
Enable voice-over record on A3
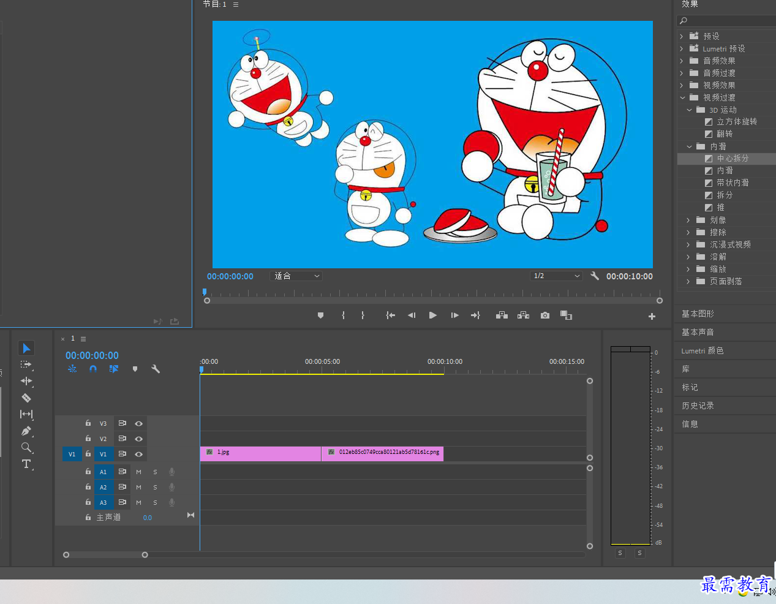172,502
